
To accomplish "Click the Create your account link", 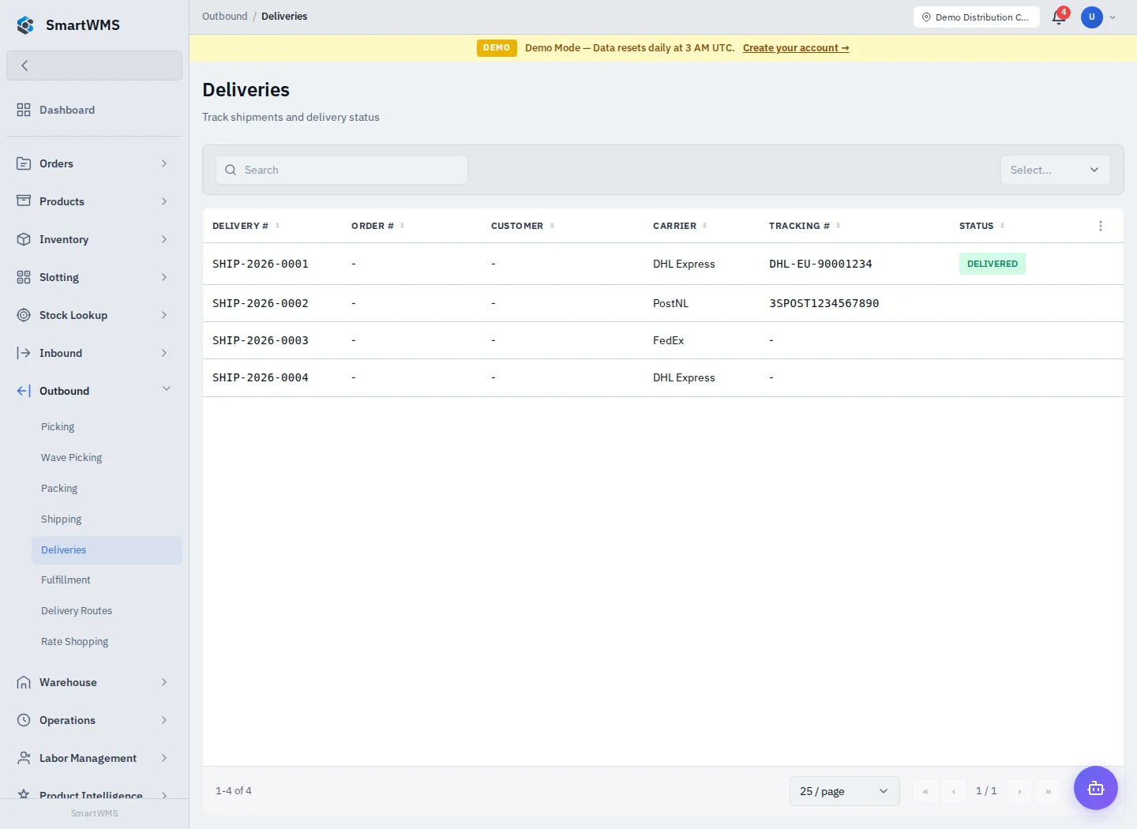I will click(796, 48).
